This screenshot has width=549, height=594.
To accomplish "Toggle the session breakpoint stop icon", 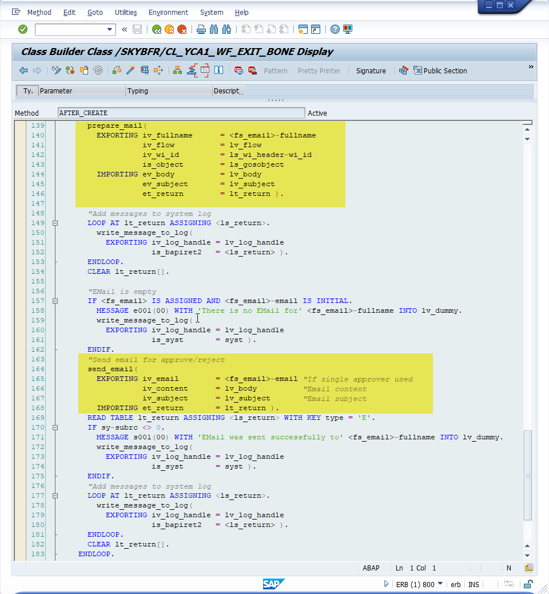I will coord(238,70).
